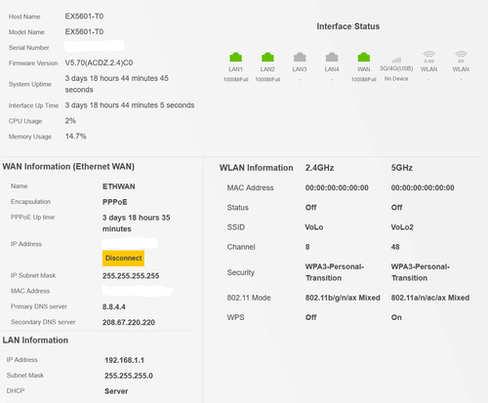The width and height of the screenshot is (488, 403).
Task: Click LAN subnet mask 255.255.255.0
Action: [x=129, y=376]
